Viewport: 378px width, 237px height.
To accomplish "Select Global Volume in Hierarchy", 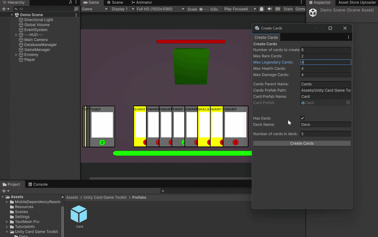I will pos(37,25).
